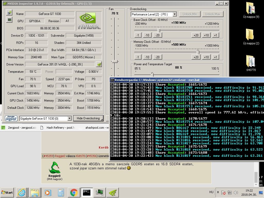The width and height of the screenshot is (264, 198).
Task: Base Clock Offset -20 button
Action: point(158,35)
